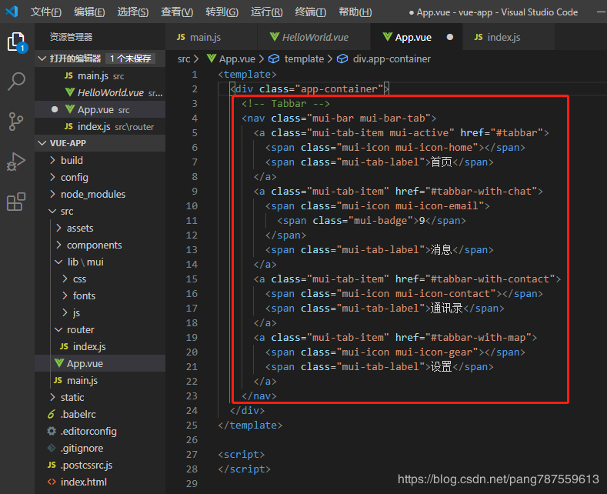Open .postcssrc.js file

[x=101, y=465]
